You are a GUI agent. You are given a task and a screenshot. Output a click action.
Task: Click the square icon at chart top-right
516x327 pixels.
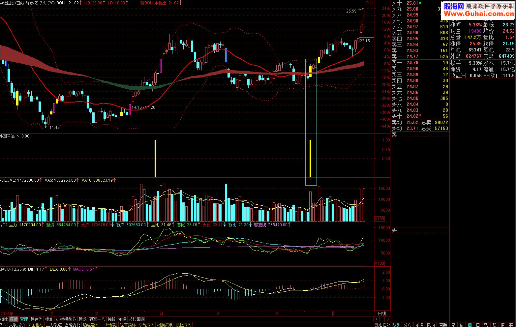point(372,3)
